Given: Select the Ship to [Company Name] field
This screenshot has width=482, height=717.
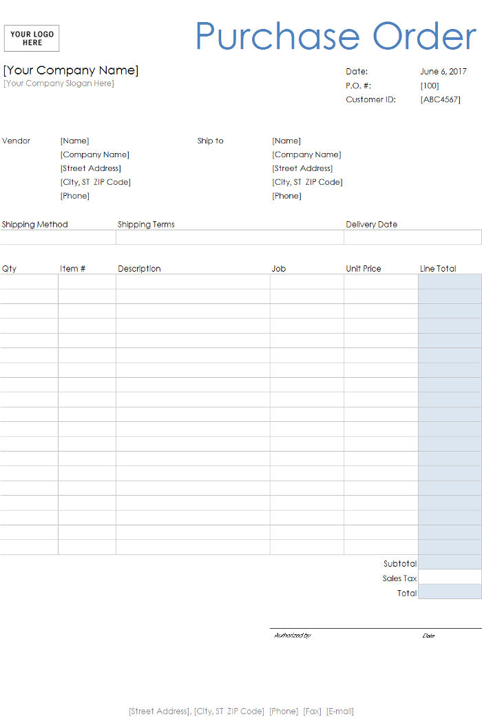Looking at the screenshot, I should [306, 154].
